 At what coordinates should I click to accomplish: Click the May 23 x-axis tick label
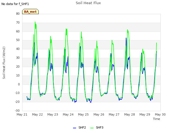53,114
